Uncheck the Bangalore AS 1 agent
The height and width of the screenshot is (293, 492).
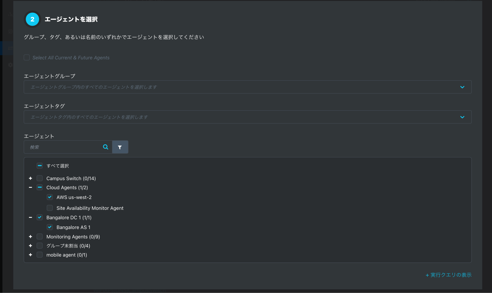[50, 227]
